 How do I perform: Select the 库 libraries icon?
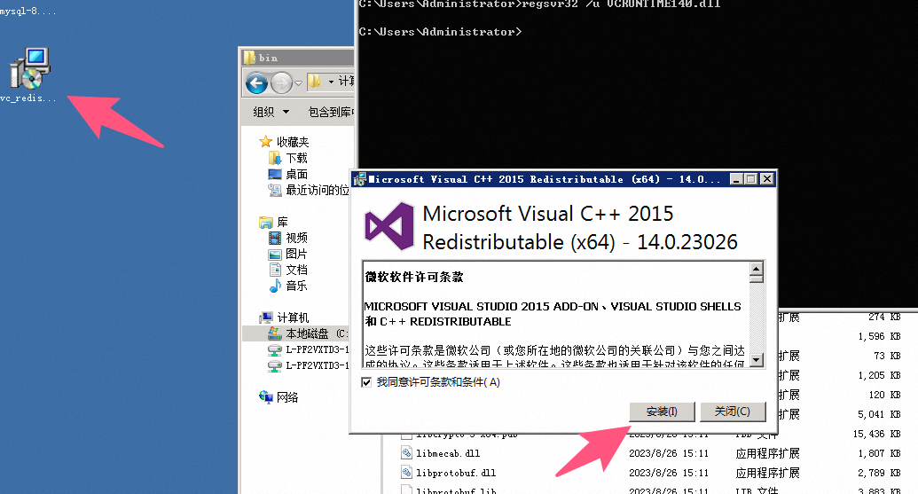click(266, 222)
